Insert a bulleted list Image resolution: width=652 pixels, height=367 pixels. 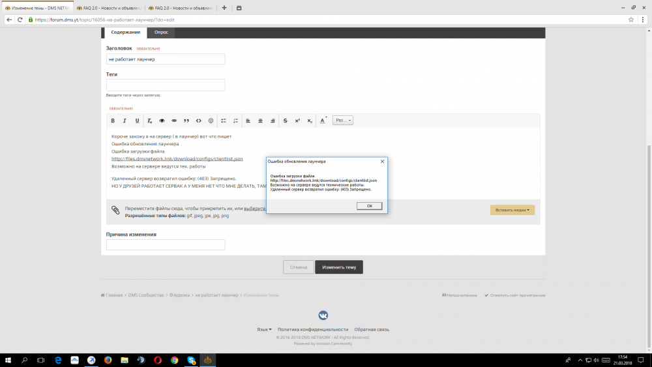tap(224, 121)
